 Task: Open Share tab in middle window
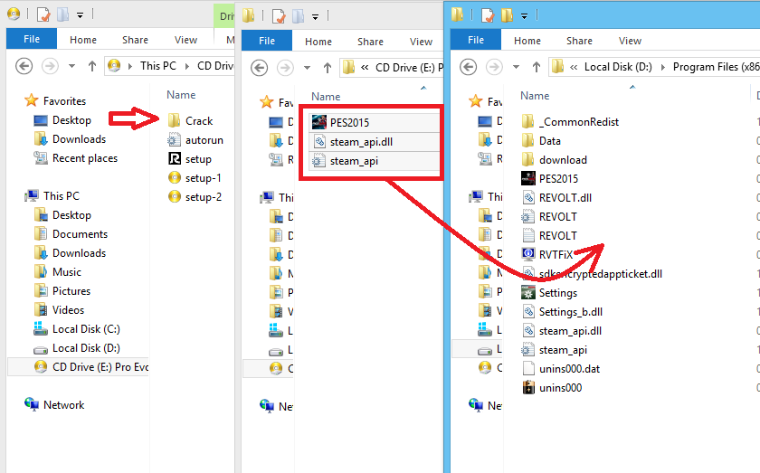click(370, 42)
